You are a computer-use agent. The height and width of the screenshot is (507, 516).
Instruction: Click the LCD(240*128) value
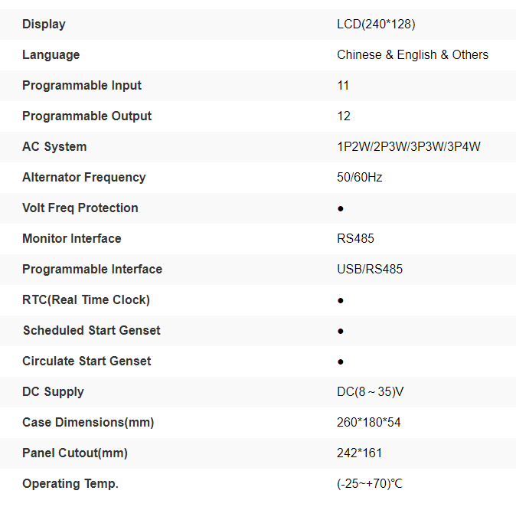click(x=376, y=25)
